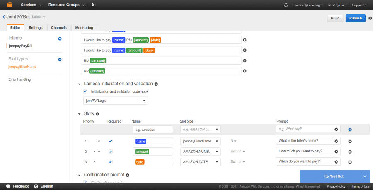Open the Support dropdown menu
This screenshot has height=190, width=373.
[x=359, y=5]
